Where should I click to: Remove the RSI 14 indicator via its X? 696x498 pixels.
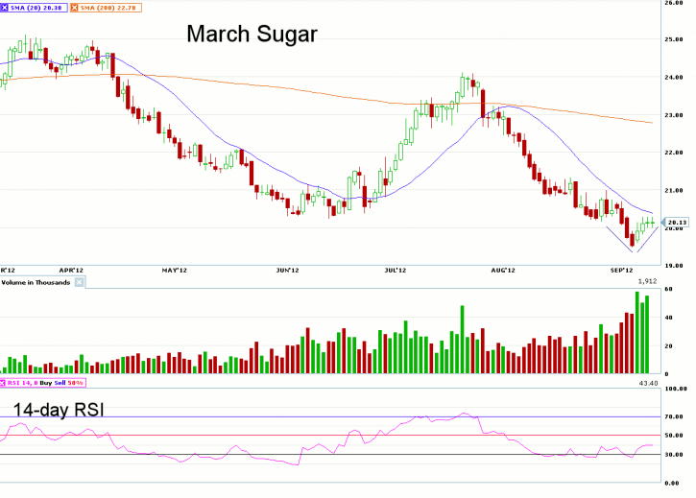(x=5, y=384)
